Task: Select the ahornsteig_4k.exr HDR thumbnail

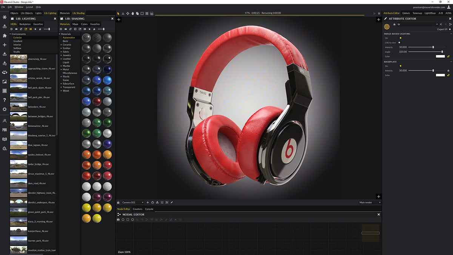Action: [x=18, y=59]
